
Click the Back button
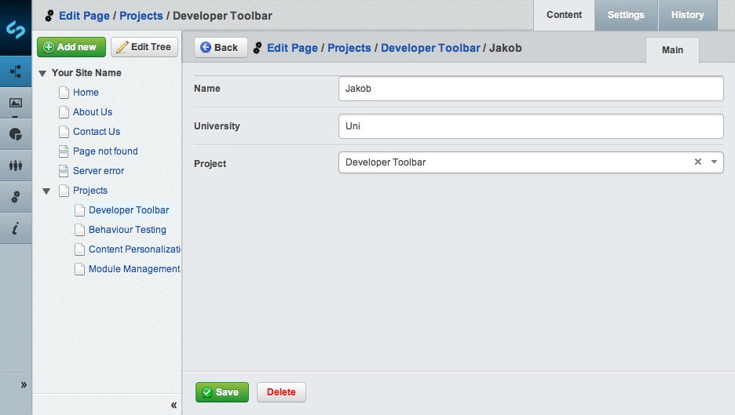(220, 48)
